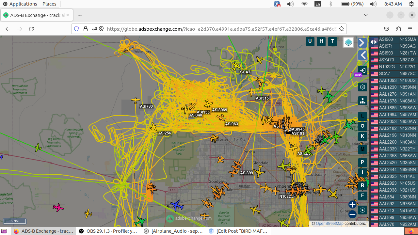
Task: Zoom in on the map
Action: 352,205
